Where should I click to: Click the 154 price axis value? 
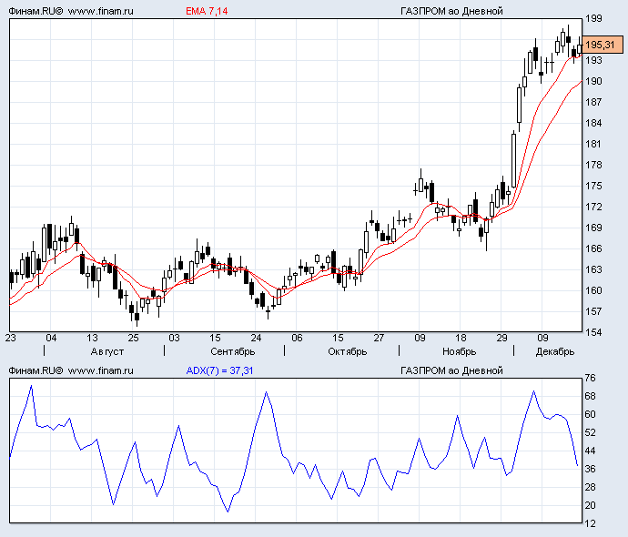(593, 332)
